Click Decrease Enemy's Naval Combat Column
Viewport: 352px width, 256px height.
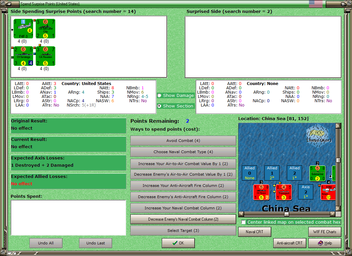[183, 219]
